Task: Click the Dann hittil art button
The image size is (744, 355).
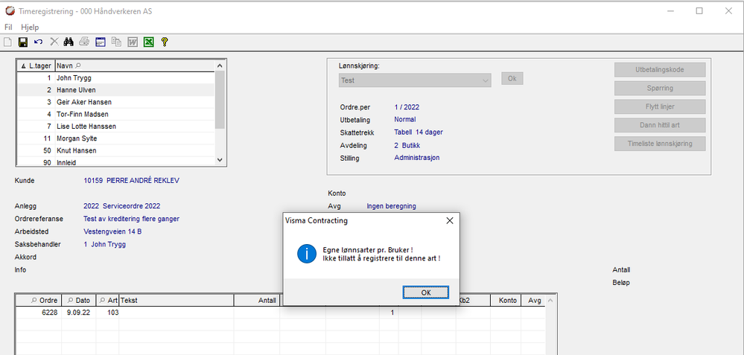Action: [660, 125]
